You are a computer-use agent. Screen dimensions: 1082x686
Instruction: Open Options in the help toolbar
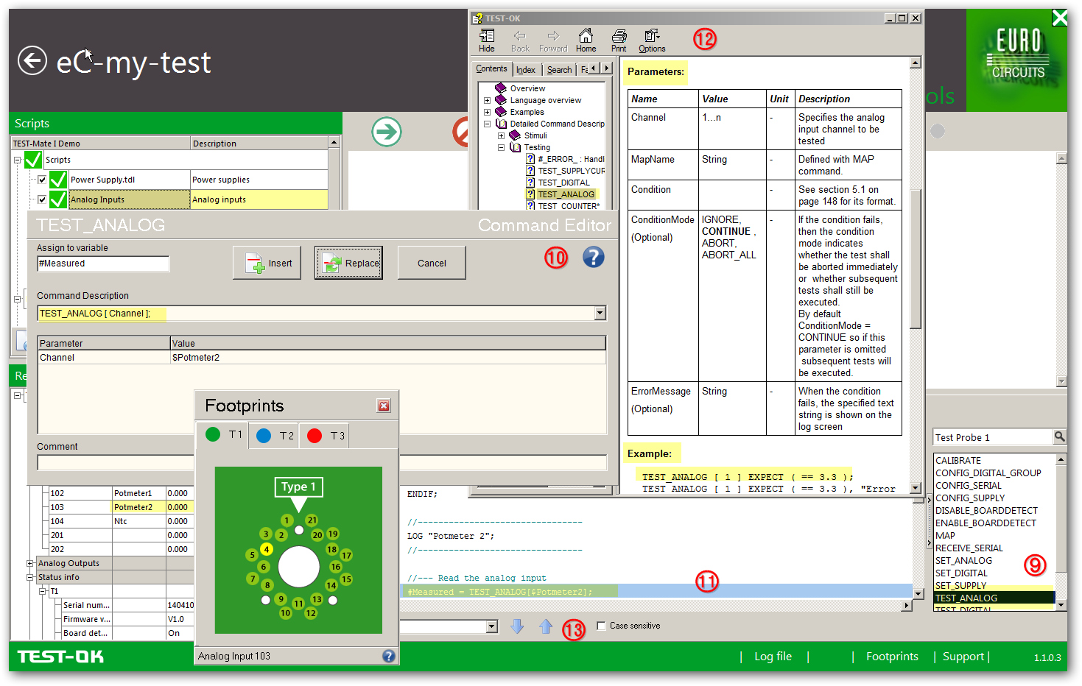tap(652, 40)
